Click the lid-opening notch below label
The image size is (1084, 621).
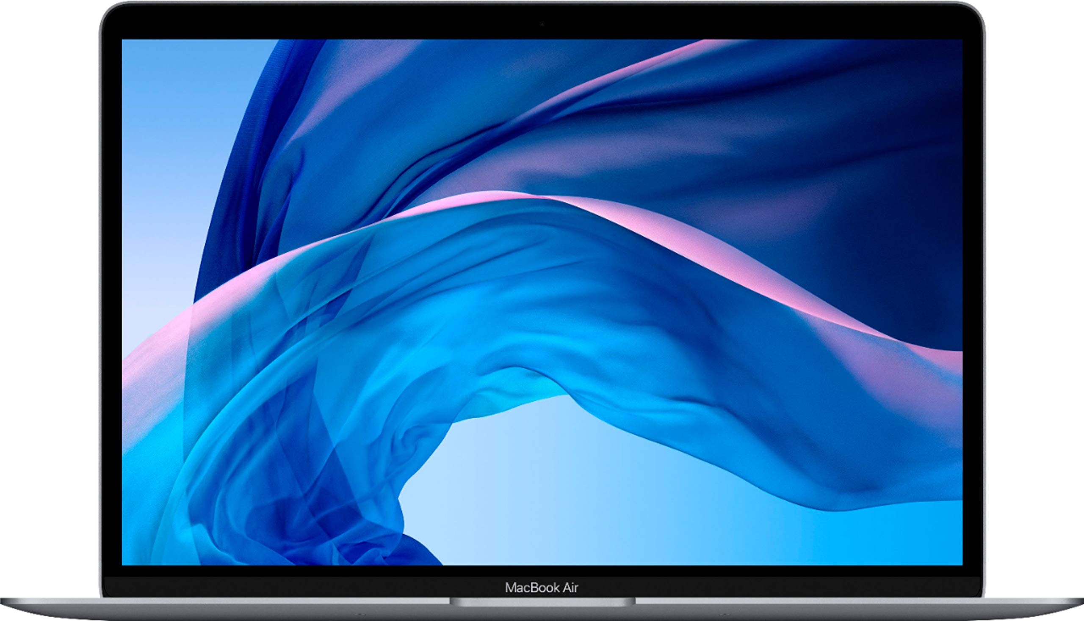pos(542,602)
